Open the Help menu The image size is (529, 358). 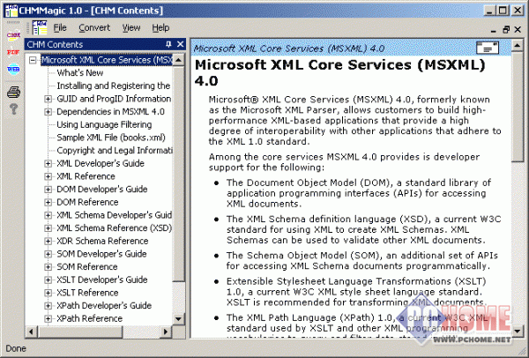tap(160, 28)
